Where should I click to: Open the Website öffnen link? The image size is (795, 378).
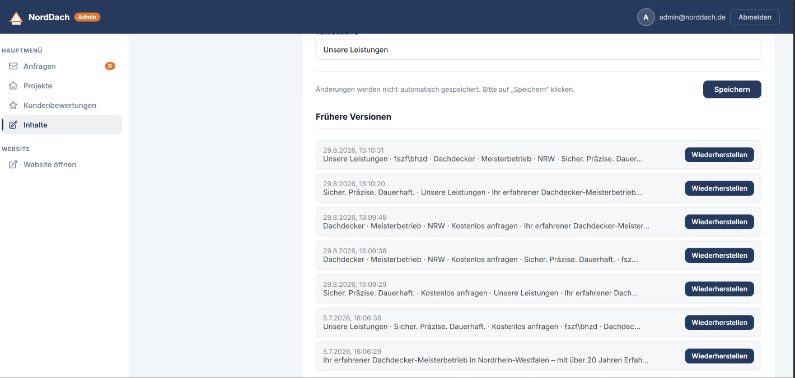[62, 164]
